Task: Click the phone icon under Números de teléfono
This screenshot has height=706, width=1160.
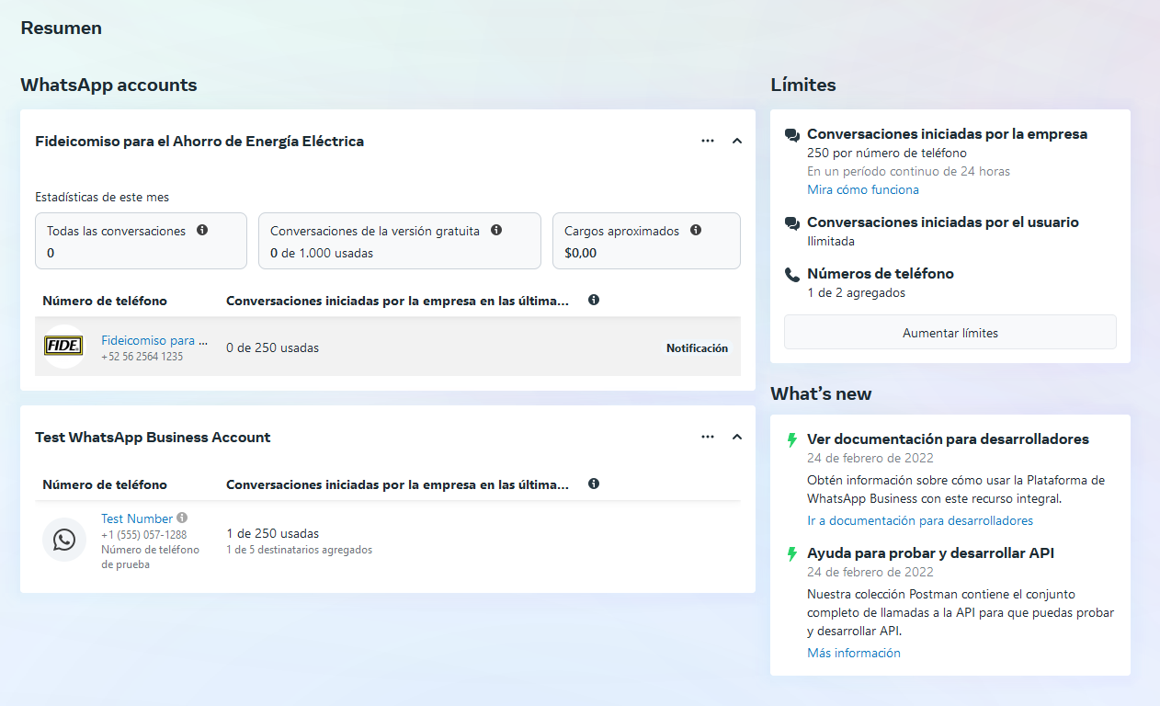Action: (x=790, y=273)
